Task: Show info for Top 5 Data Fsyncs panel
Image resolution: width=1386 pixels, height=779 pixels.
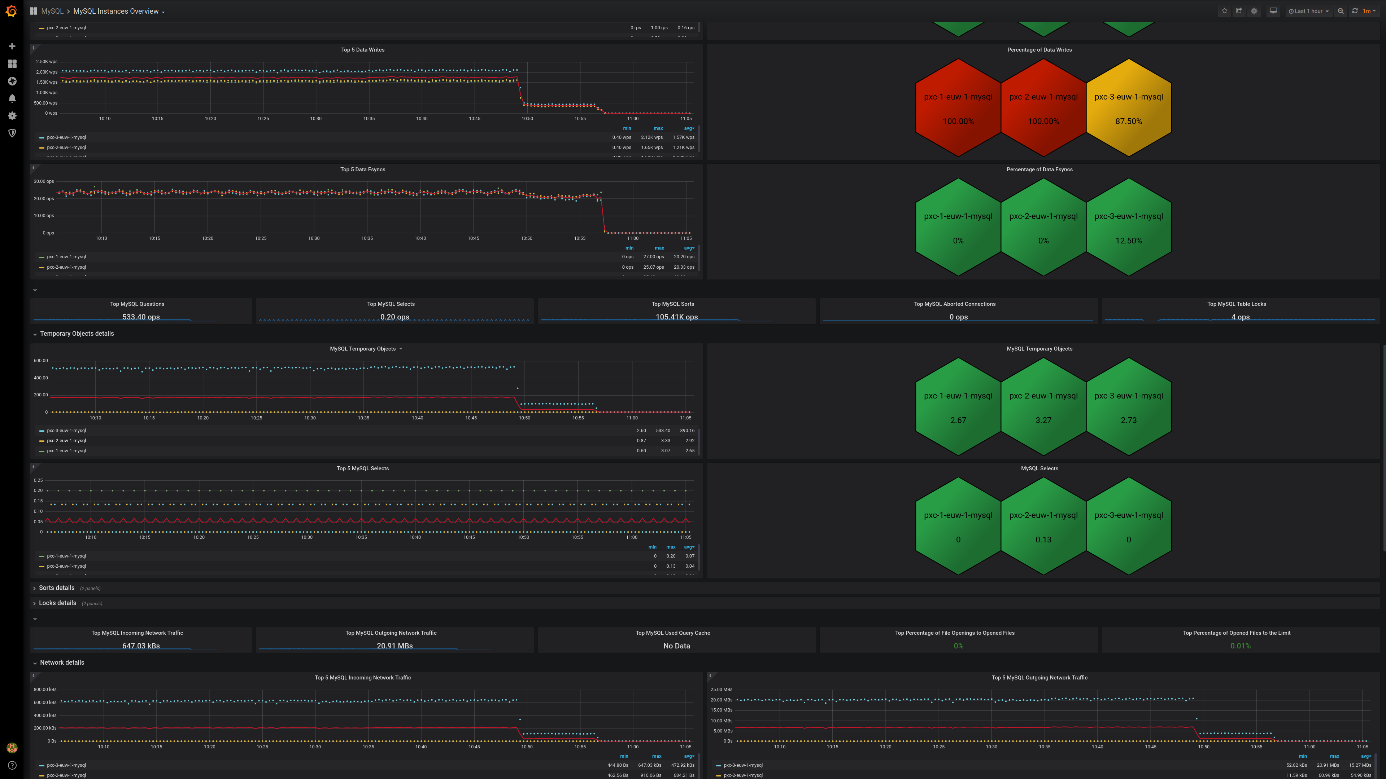Action: (x=33, y=167)
